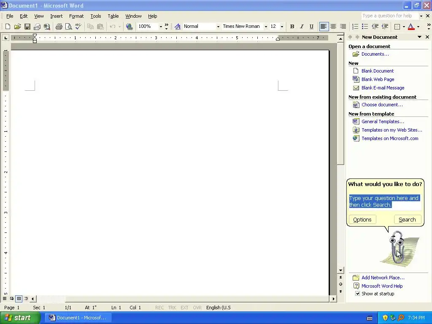
Task: Toggle Align Left paragraph alignment
Action: pos(324,27)
